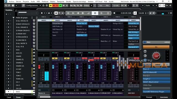Toggle visibility dot for TOM 1 track
The height and width of the screenshot is (99, 177).
[8, 72]
